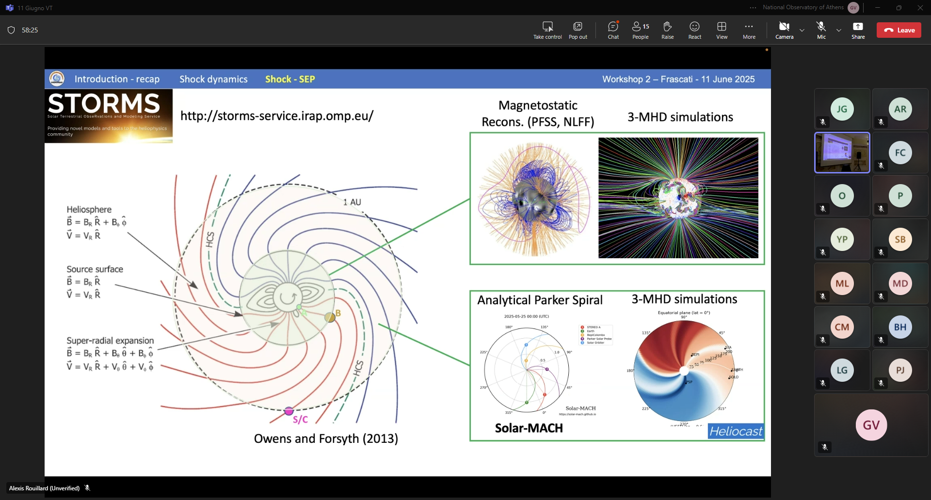Expand microphone options dropdown arrow
This screenshot has height=500, width=931.
[839, 30]
